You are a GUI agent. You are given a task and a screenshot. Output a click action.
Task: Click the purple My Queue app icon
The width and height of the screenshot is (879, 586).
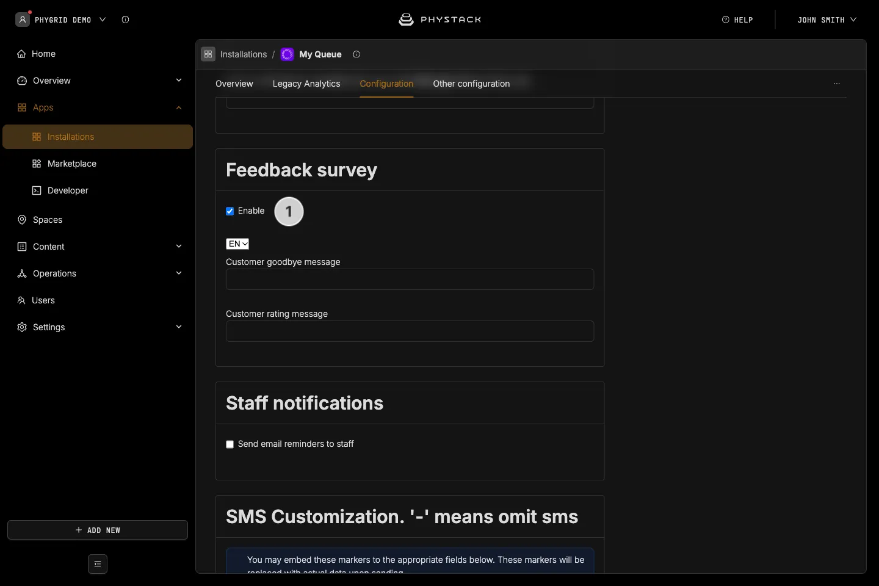pyautogui.click(x=287, y=54)
